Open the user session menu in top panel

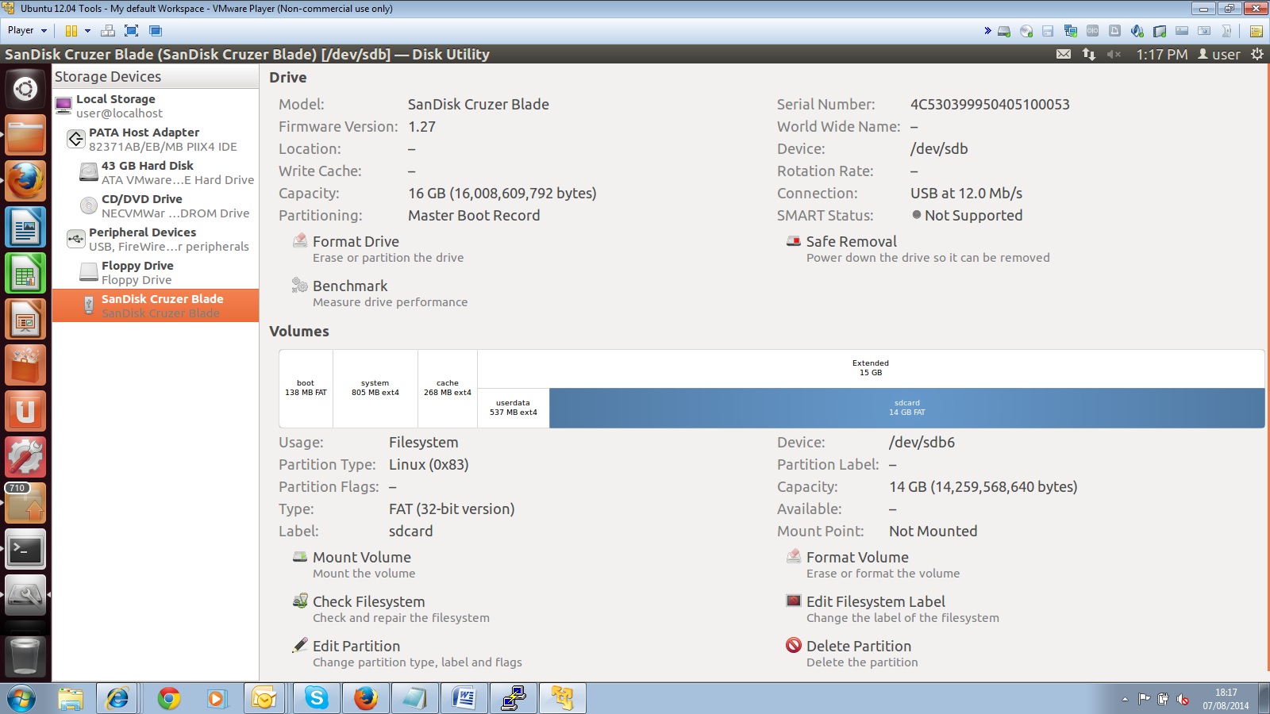point(1219,54)
